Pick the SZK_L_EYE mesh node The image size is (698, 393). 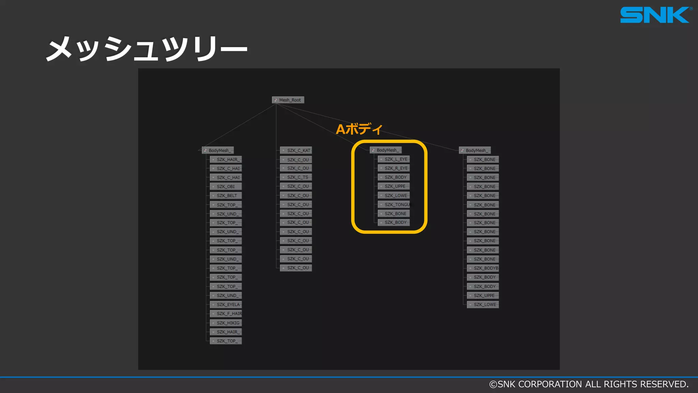click(x=394, y=159)
